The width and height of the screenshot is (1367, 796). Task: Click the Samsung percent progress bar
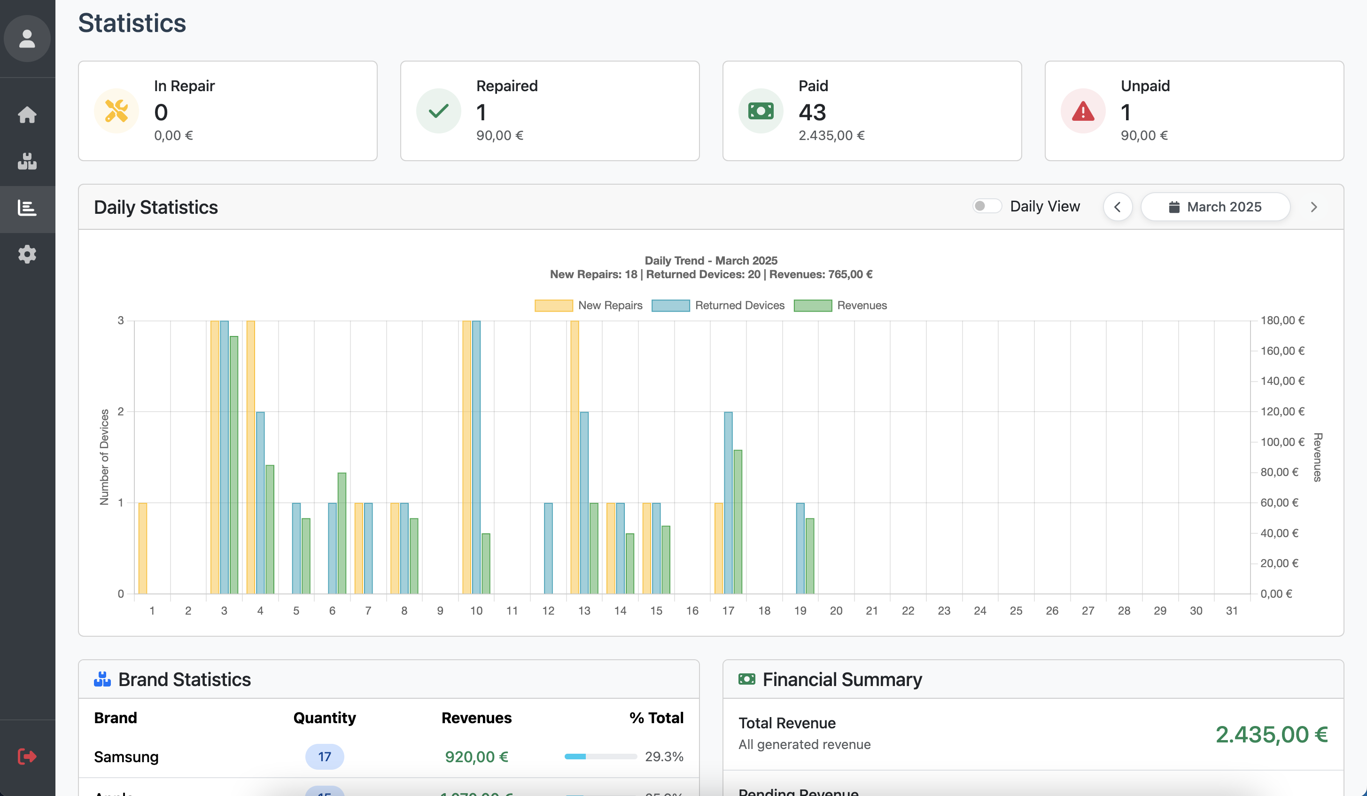coord(600,757)
